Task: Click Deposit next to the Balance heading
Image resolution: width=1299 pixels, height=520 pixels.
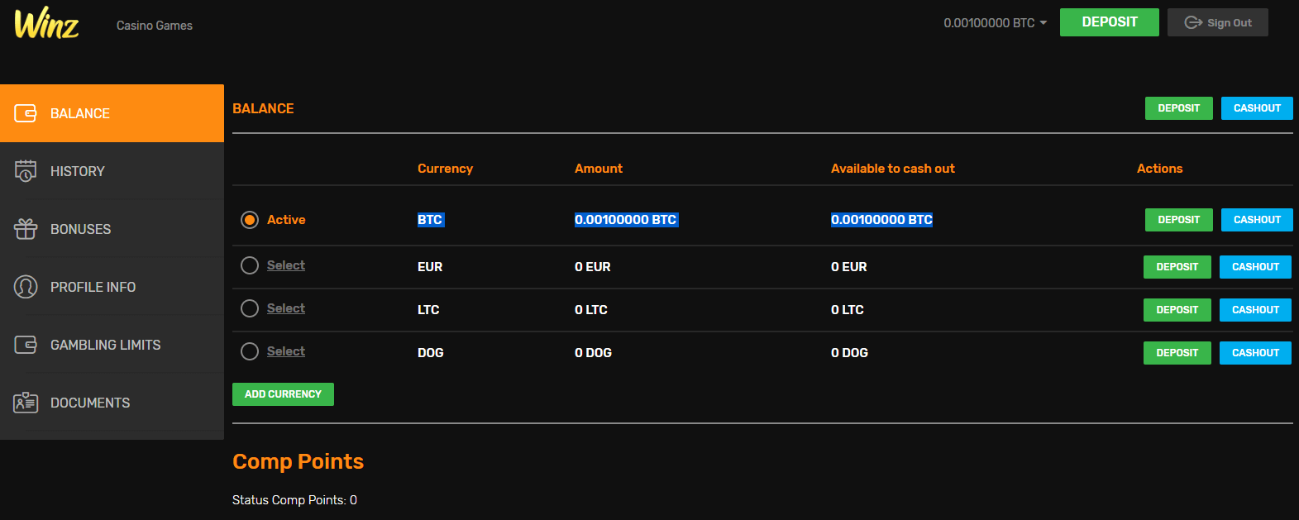Action: click(1179, 108)
